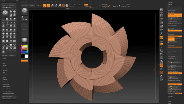184x104 pixels.
Task: Activate Edit mode in top toolbar
Action: coord(45,6)
